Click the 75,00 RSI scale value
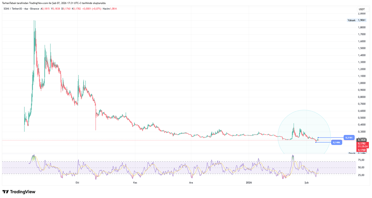372x198 pixels. coord(361,160)
